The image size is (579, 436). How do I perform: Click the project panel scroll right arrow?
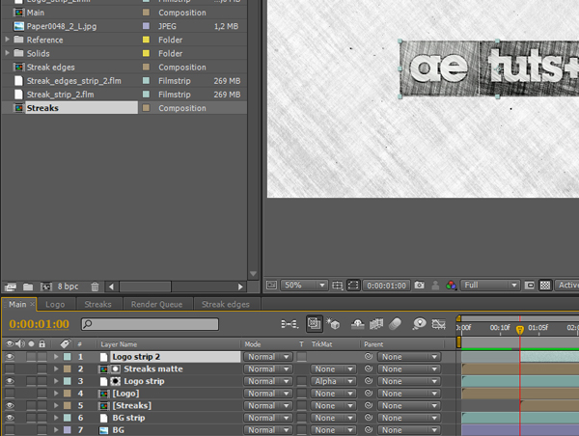point(240,286)
